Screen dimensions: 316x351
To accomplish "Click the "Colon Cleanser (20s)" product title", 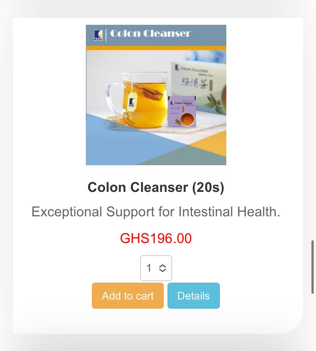I will click(x=156, y=187).
